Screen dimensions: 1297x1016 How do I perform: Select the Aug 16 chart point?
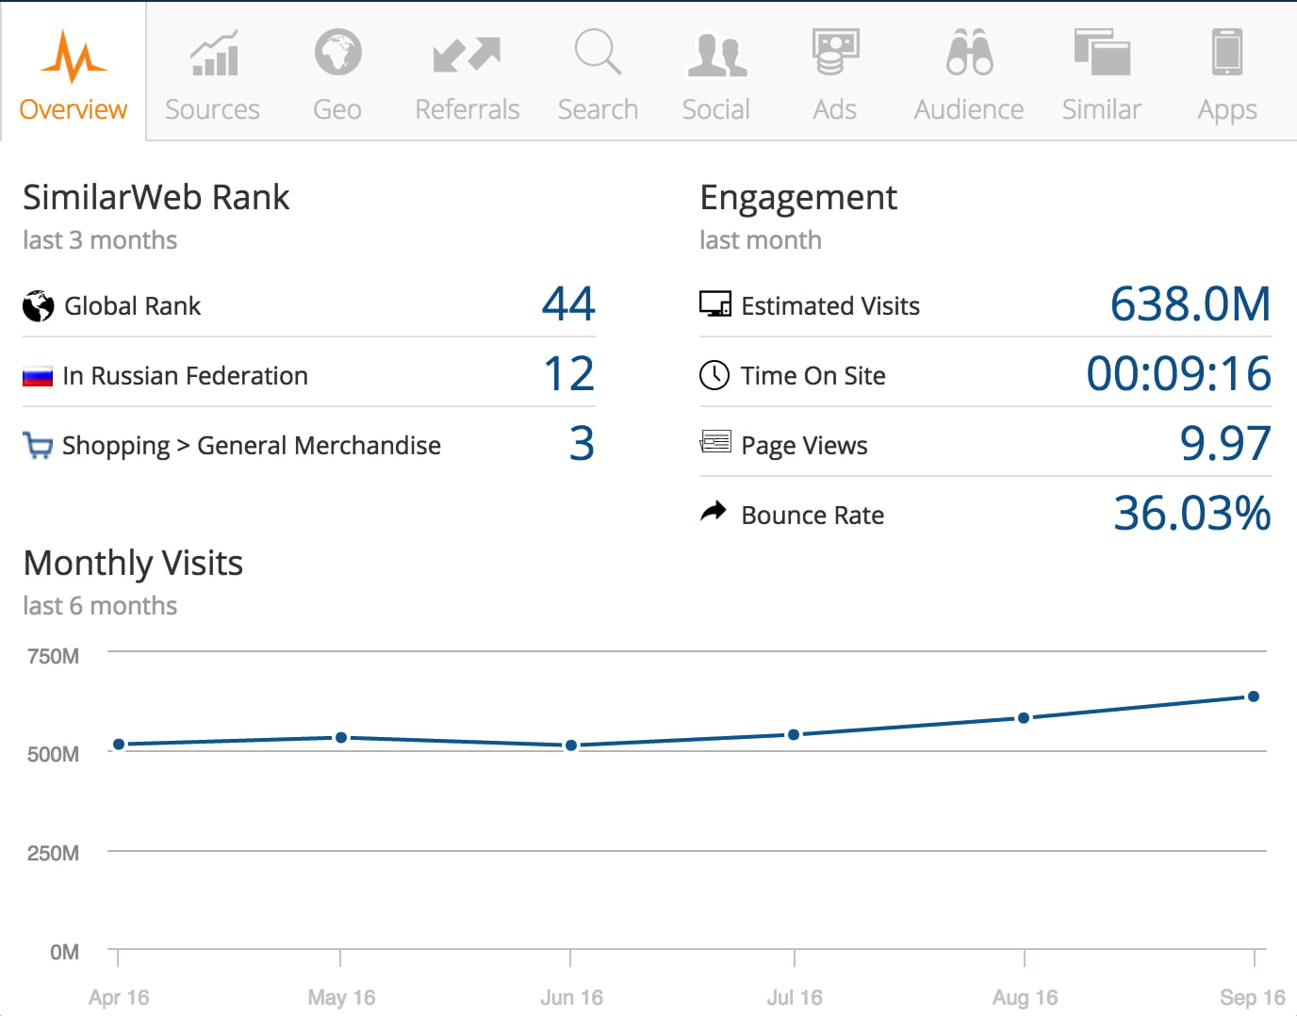[x=1024, y=718]
